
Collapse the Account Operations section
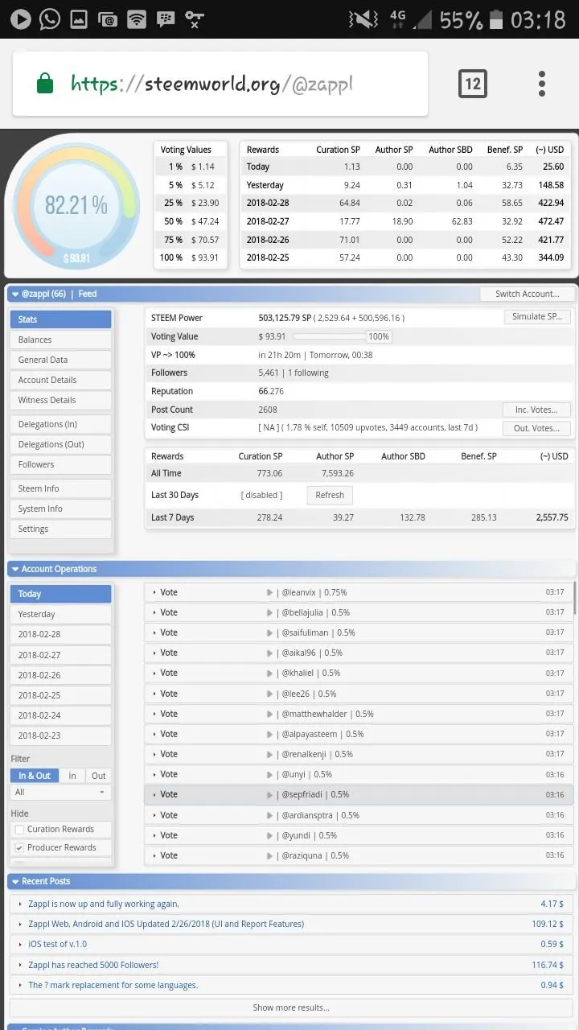click(x=15, y=569)
